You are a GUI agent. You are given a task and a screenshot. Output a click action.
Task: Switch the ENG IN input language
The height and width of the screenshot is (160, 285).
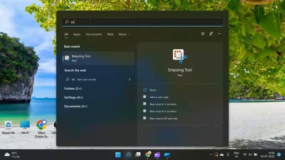pos(236,155)
